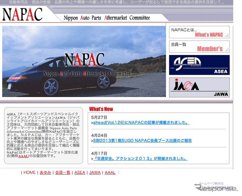Click the Nippon Auto Parts Aftermarket Committee header text

[x=107, y=18]
